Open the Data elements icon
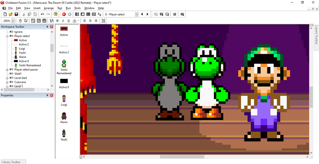Image resolution: width=319 pixels, height=164 pixels. point(100,14)
